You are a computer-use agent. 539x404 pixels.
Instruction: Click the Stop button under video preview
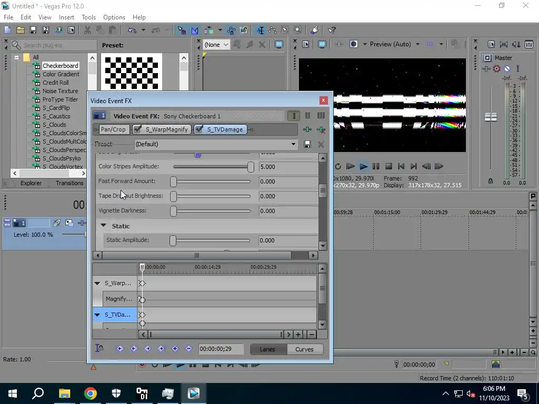[389, 167]
